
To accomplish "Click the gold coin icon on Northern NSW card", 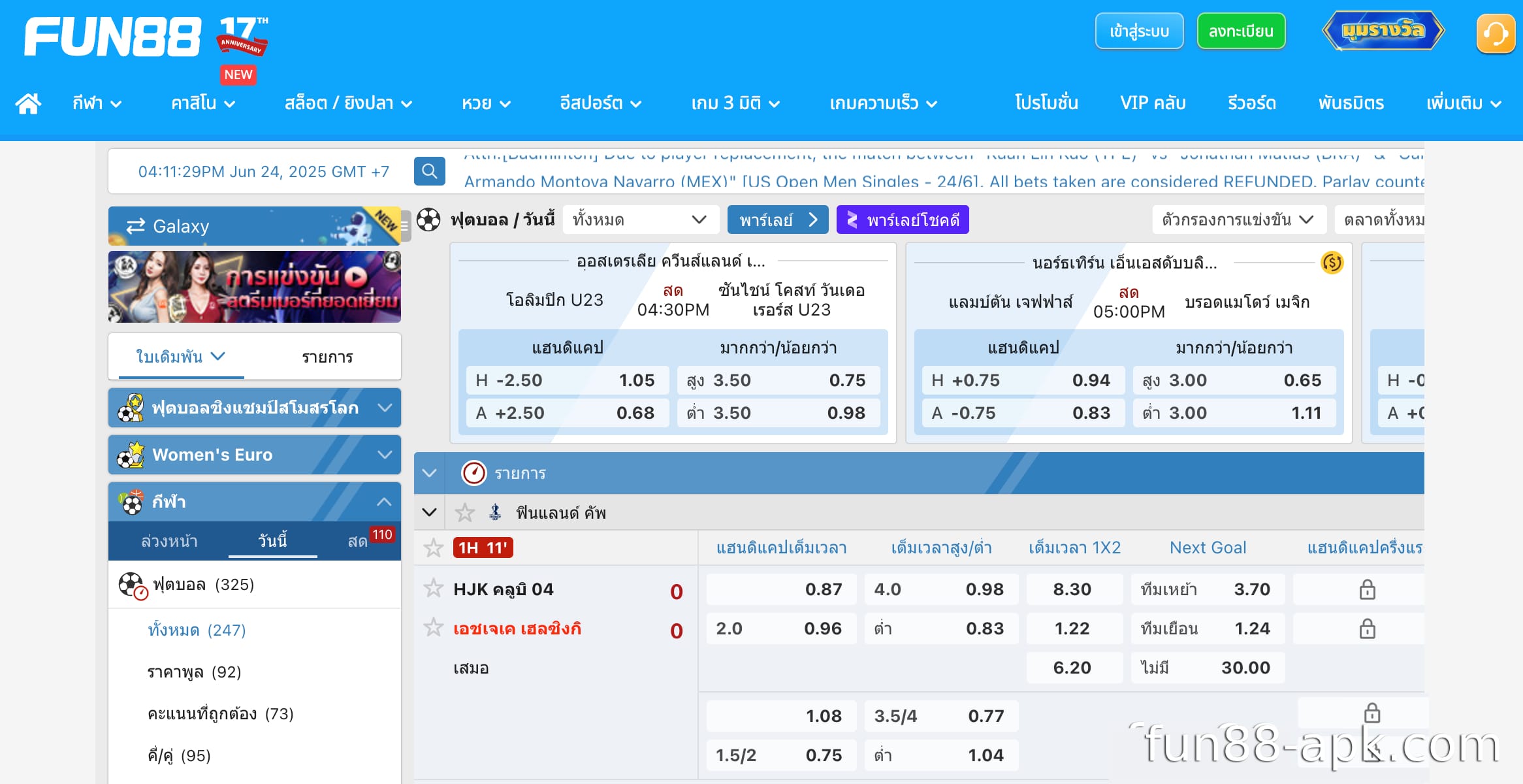I will pos(1332,263).
